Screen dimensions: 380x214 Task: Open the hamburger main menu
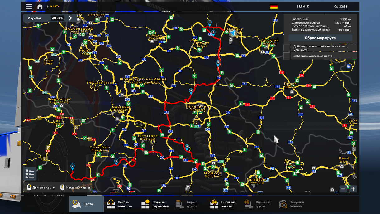click(29, 7)
